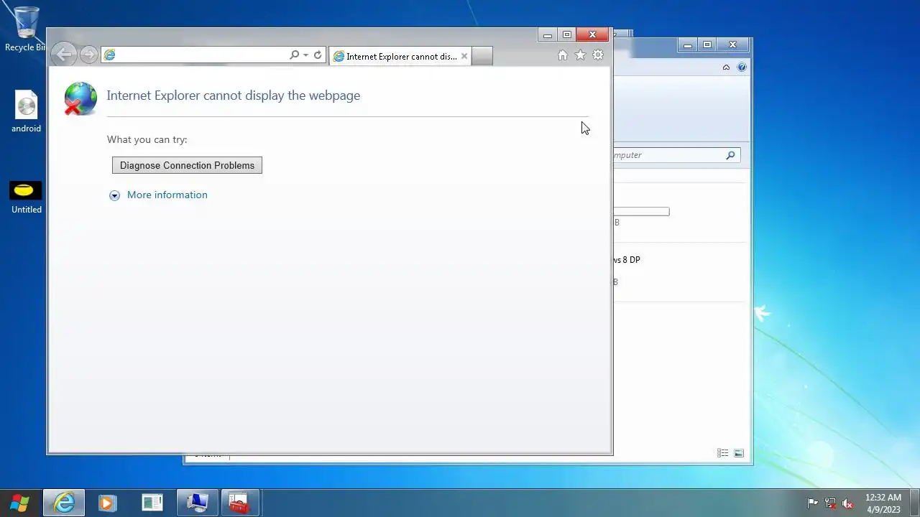
Task: Open the Recycle Bin desktop icon
Action: (x=26, y=29)
